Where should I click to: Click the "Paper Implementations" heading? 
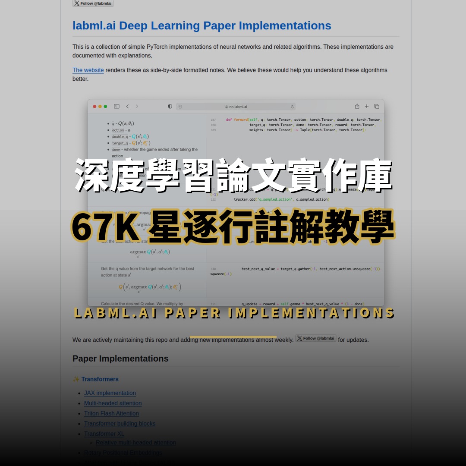[x=120, y=359]
